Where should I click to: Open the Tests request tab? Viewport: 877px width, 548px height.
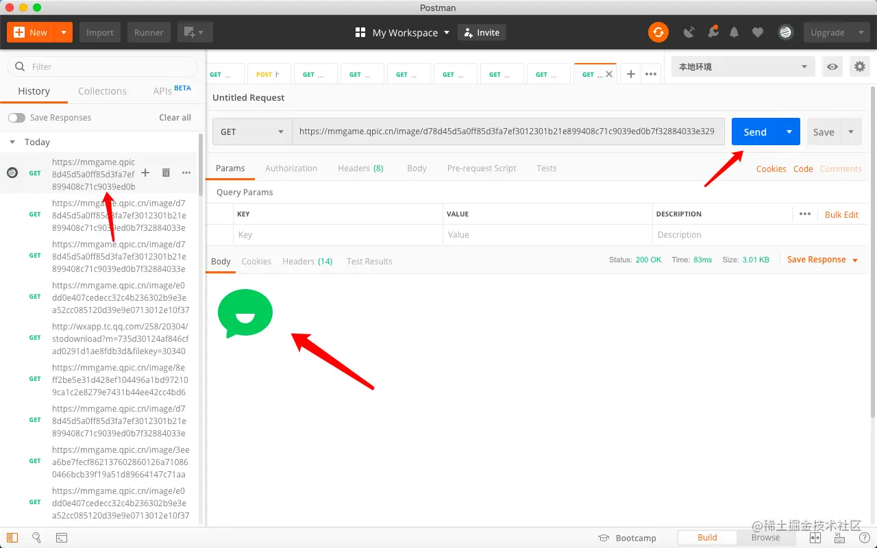coord(547,168)
